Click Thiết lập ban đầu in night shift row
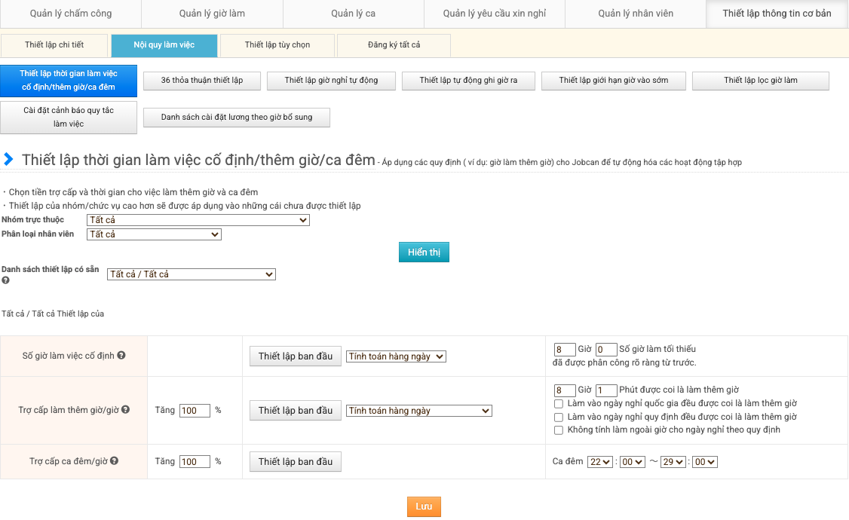This screenshot has width=849, height=520. [295, 462]
